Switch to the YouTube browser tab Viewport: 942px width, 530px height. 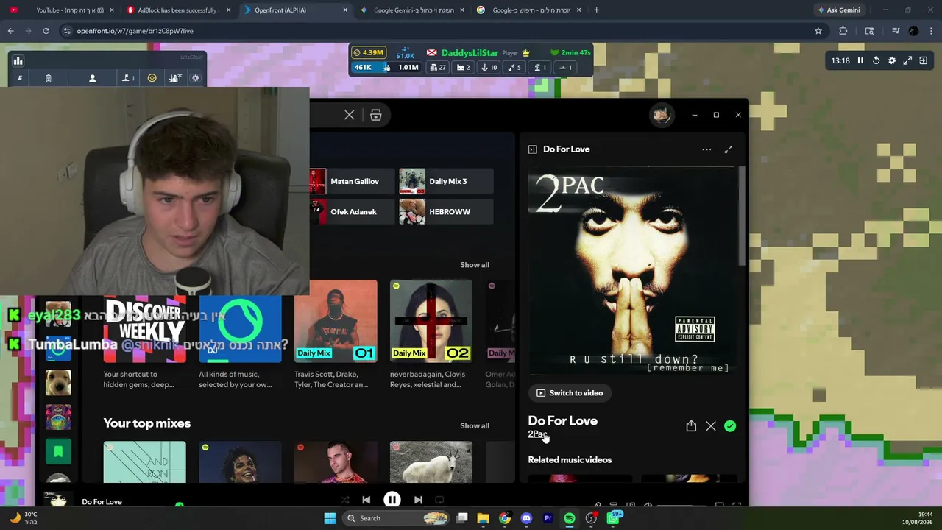click(63, 10)
